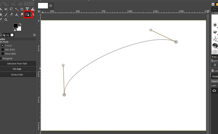Select the Rectangle Select tool
The width and height of the screenshot is (218, 134).
(x=6, y=9)
